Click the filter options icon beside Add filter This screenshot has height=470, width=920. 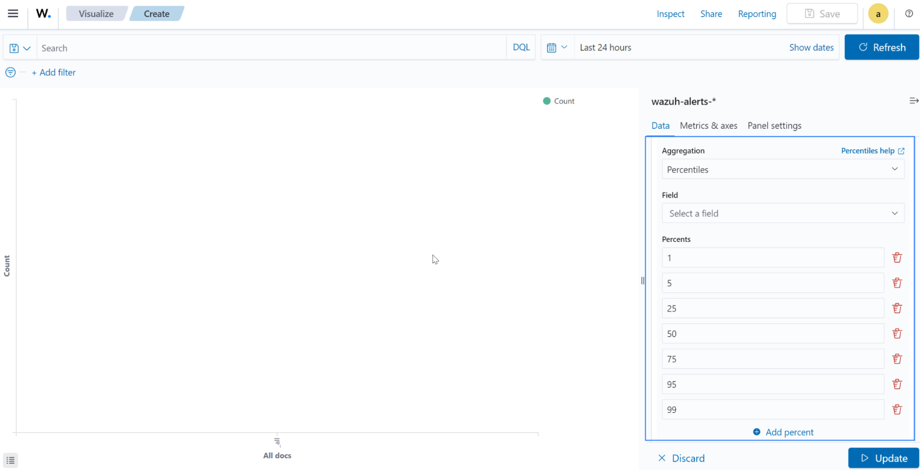point(10,72)
